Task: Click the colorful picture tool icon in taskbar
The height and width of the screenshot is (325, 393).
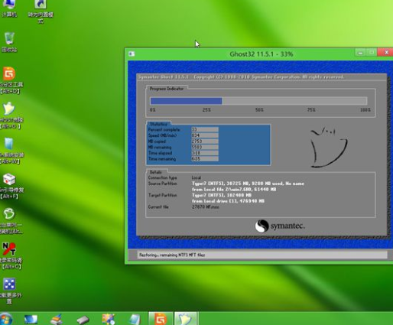Action: tap(109, 319)
